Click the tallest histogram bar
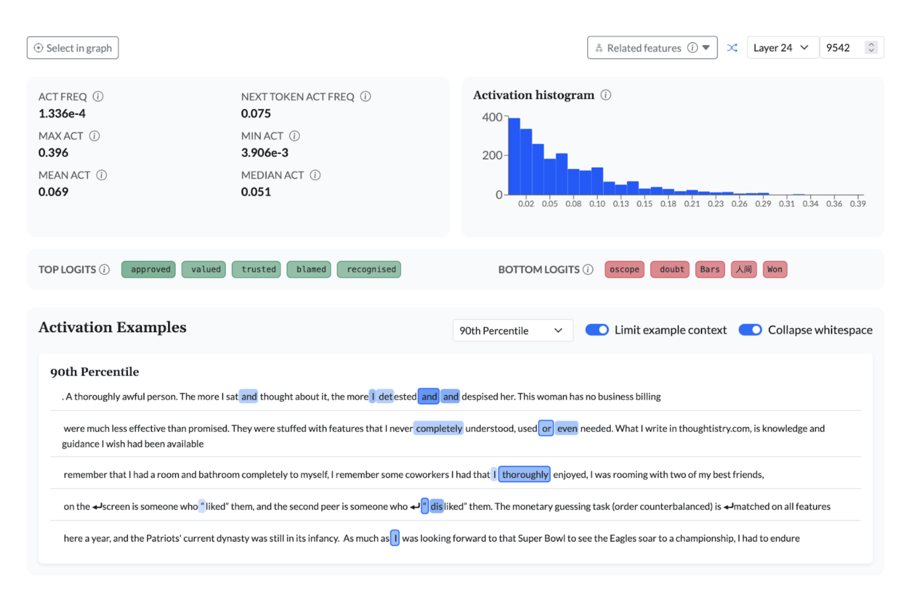Image resolution: width=910 pixels, height=599 pixels. pyautogui.click(x=514, y=156)
